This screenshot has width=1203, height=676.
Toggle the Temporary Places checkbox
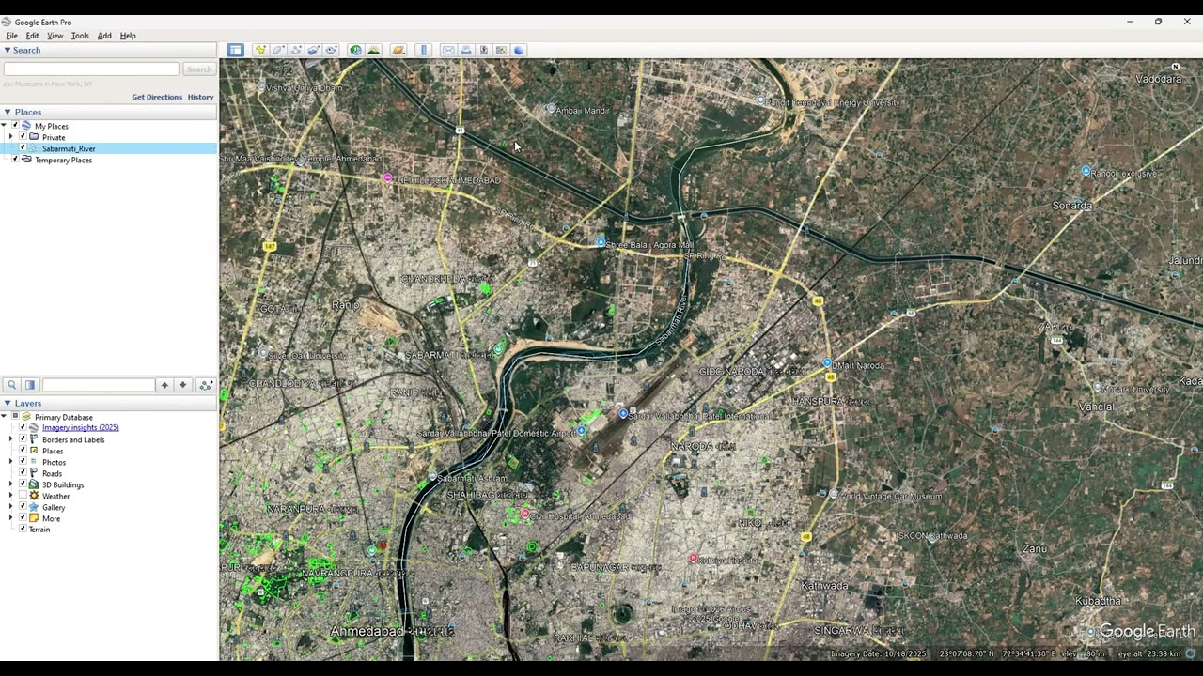click(x=15, y=160)
